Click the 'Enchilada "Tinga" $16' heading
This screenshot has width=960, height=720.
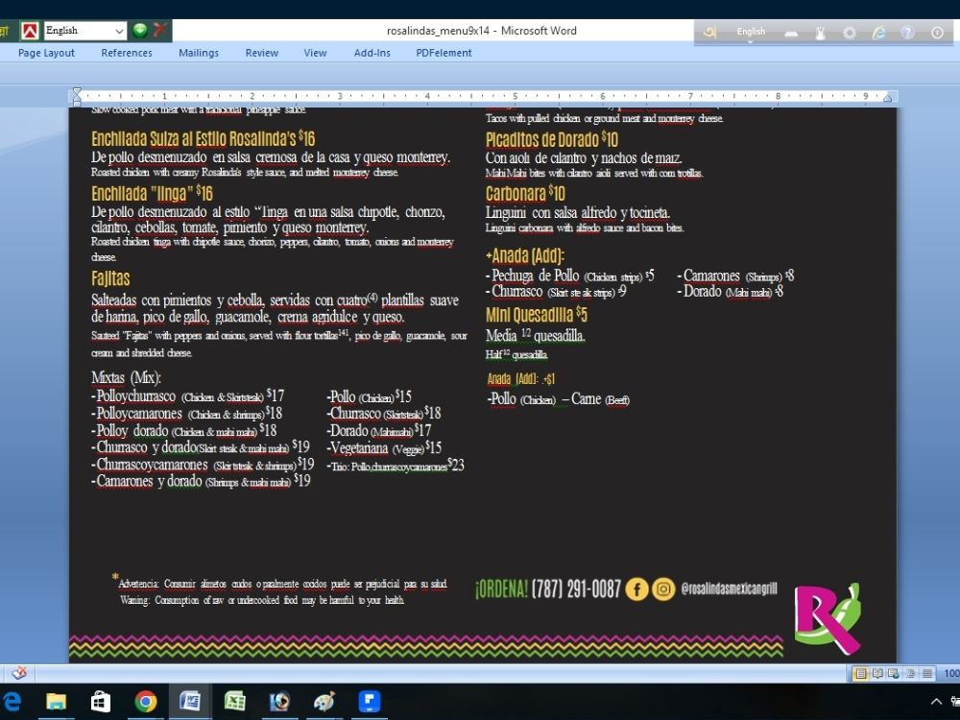pyautogui.click(x=152, y=194)
